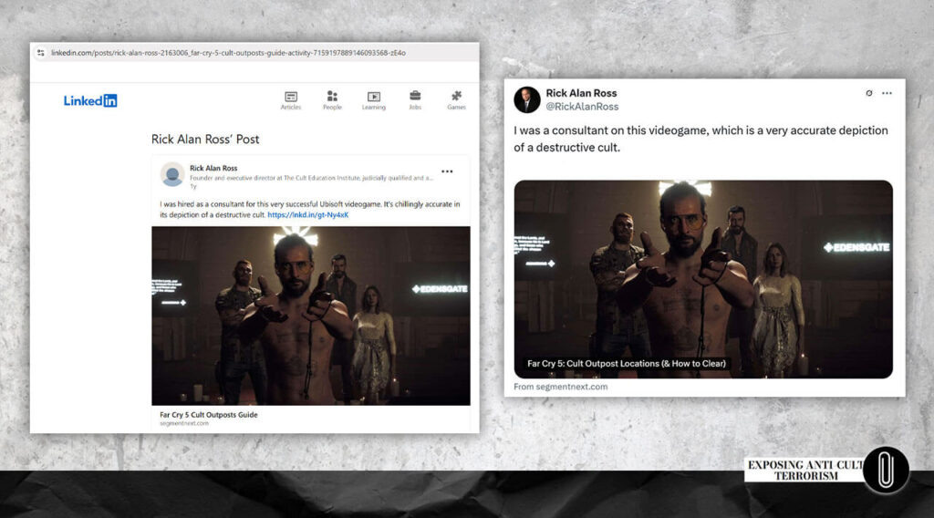Click the paperclip logo badge
This screenshot has height=518, width=934.
coord(886,471)
